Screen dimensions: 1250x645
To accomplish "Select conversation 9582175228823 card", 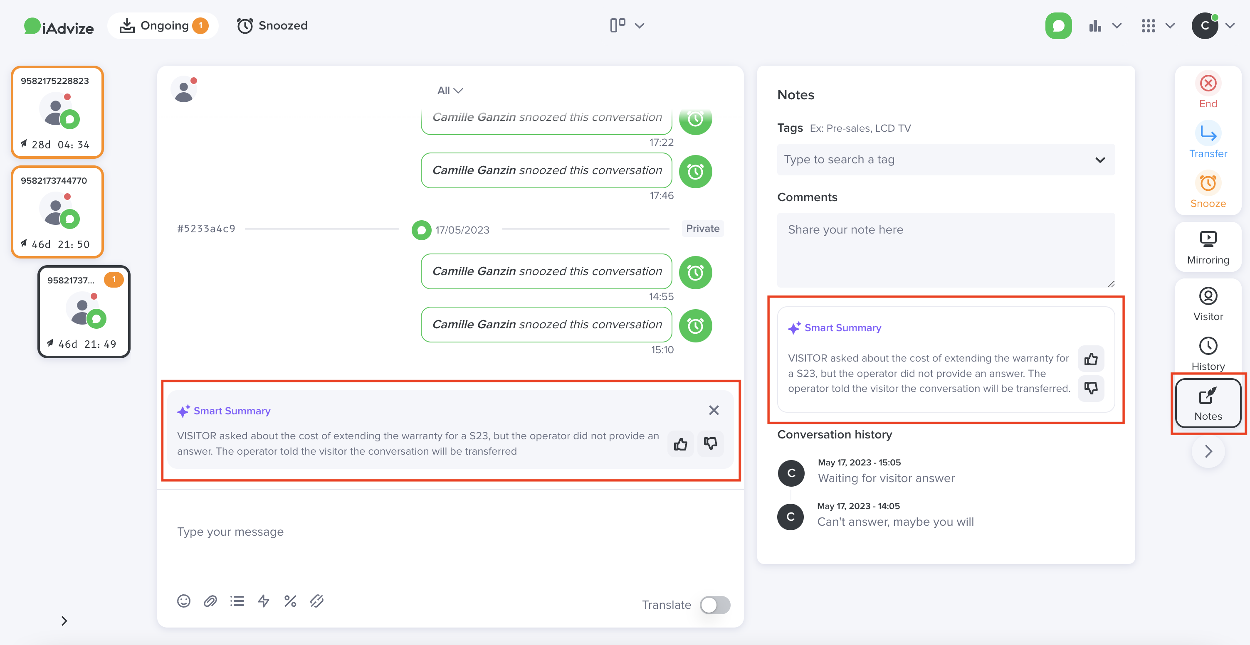I will (x=58, y=112).
